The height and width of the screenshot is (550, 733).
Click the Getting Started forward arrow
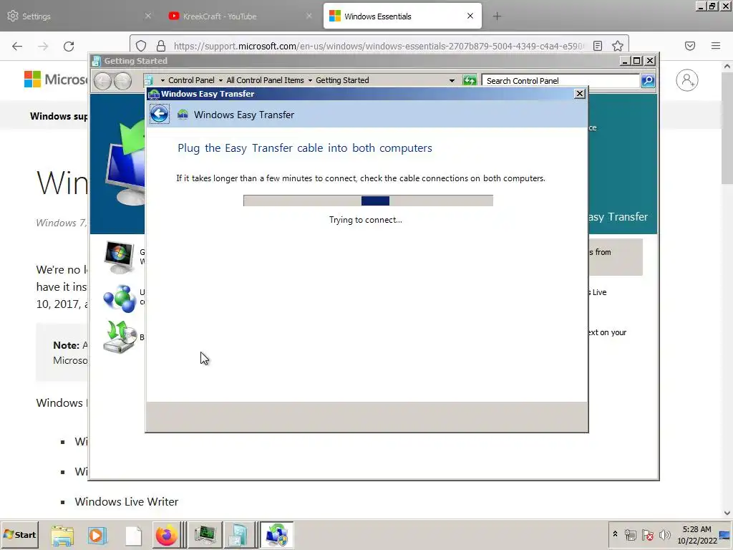123,81
